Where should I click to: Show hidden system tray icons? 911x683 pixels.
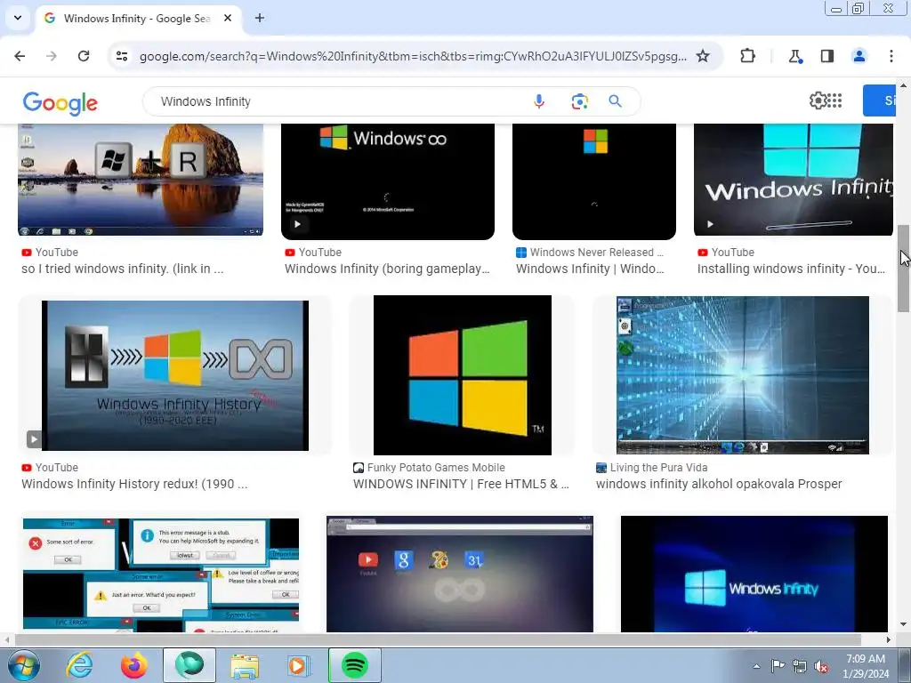[756, 666]
